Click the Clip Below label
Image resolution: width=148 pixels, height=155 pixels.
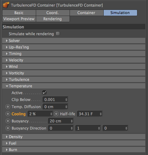pos(21,99)
